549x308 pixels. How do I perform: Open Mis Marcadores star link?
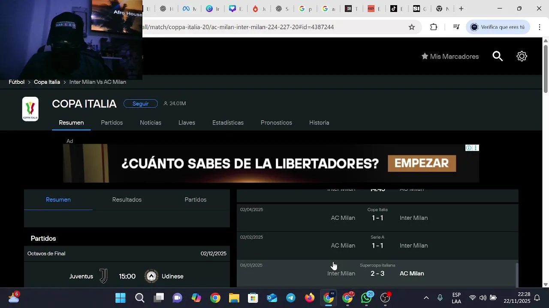point(450,56)
